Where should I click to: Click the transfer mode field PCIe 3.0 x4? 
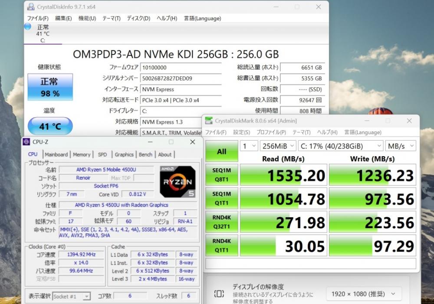click(181, 100)
